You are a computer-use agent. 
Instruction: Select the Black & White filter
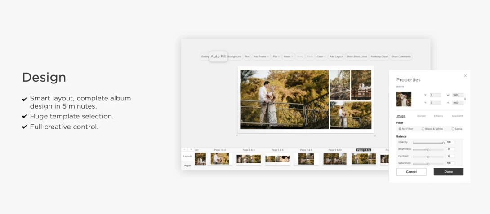pos(432,129)
